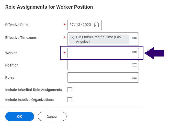Dismiss the dialog with Cancel
Viewport: 169px width, 124px height.
(x=52, y=116)
